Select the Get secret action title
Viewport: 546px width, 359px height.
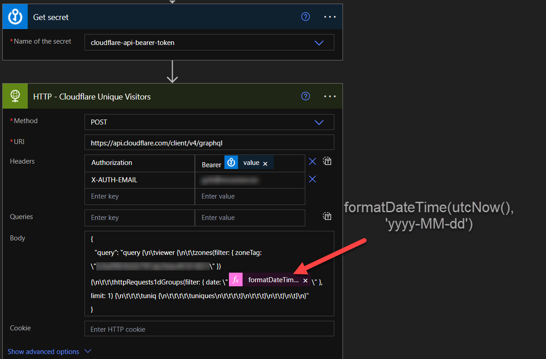point(50,17)
